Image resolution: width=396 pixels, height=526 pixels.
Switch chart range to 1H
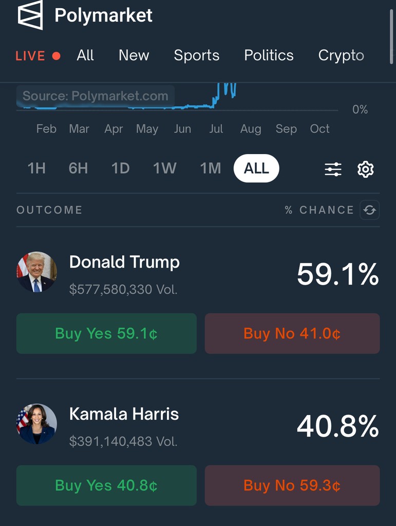[x=36, y=168]
